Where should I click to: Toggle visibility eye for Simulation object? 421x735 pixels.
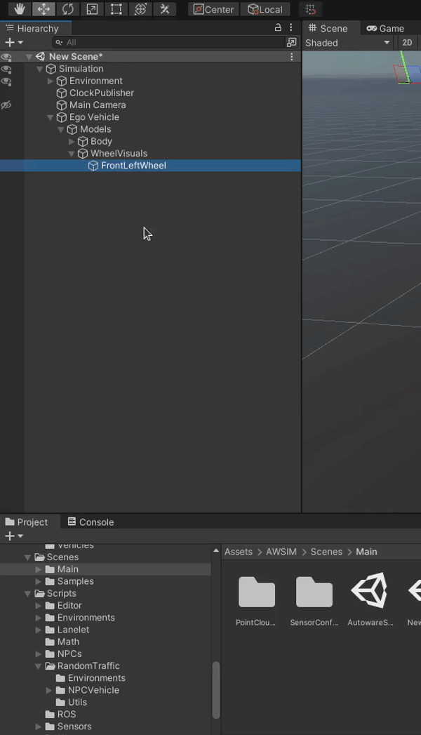click(x=6, y=69)
